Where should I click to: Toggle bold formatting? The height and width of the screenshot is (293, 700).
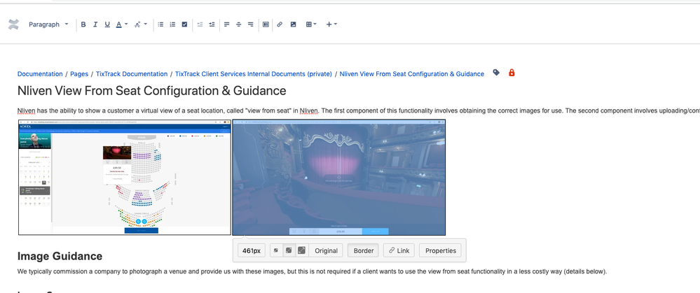coord(83,24)
